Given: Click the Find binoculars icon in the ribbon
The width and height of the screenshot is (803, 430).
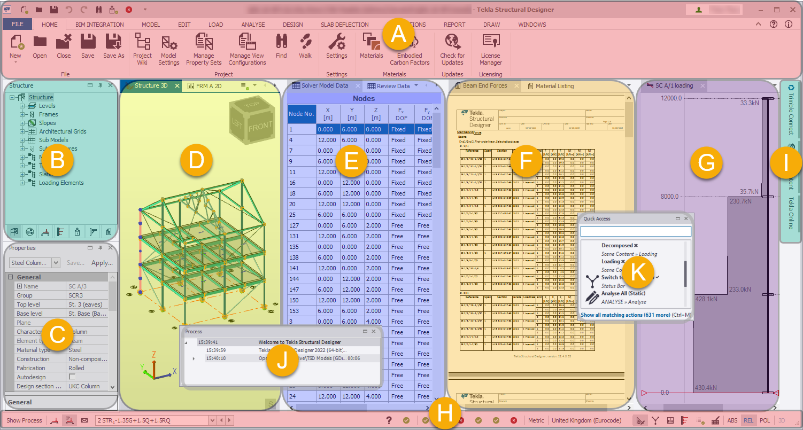Looking at the screenshot, I should pyautogui.click(x=281, y=42).
